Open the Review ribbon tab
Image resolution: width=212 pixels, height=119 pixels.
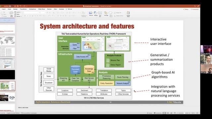49,9
